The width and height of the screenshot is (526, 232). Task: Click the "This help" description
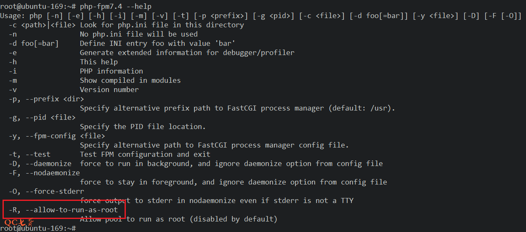pyautogui.click(x=98, y=62)
